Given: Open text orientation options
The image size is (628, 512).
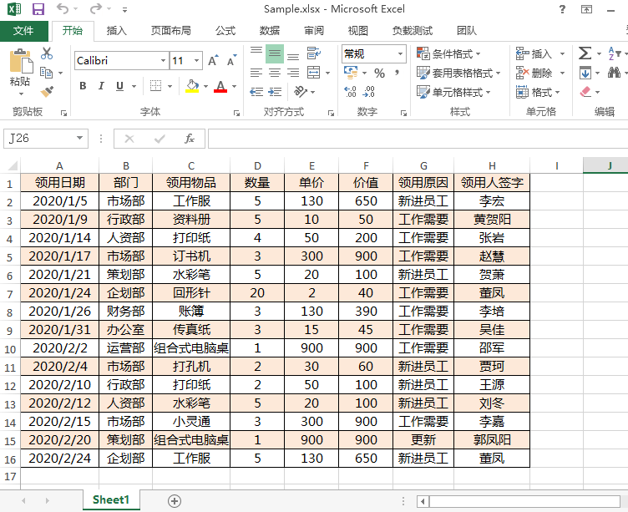Looking at the screenshot, I should (x=301, y=92).
